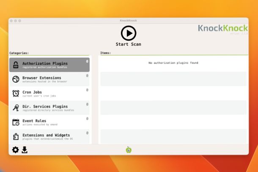Viewport: 258px width, 172px height.
Task: Minimize the KnockKnock window
Action: [x=16, y=21]
